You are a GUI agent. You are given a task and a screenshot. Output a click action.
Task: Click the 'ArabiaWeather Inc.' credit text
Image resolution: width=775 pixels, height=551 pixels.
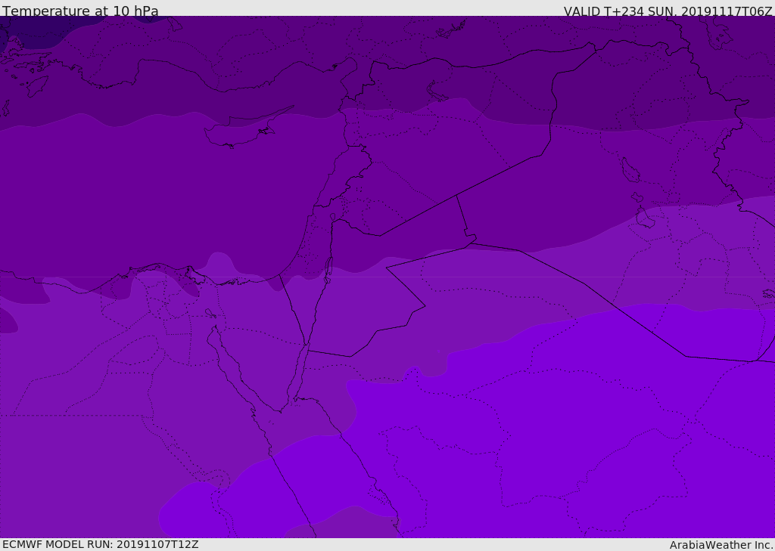pyautogui.click(x=721, y=545)
